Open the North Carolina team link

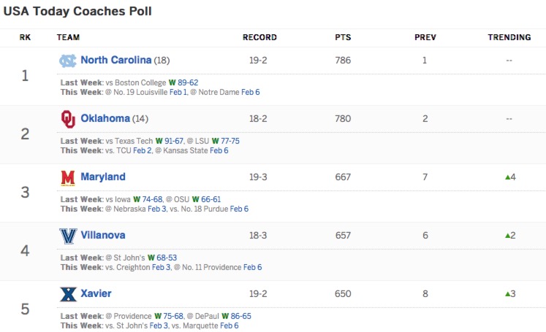coord(115,60)
